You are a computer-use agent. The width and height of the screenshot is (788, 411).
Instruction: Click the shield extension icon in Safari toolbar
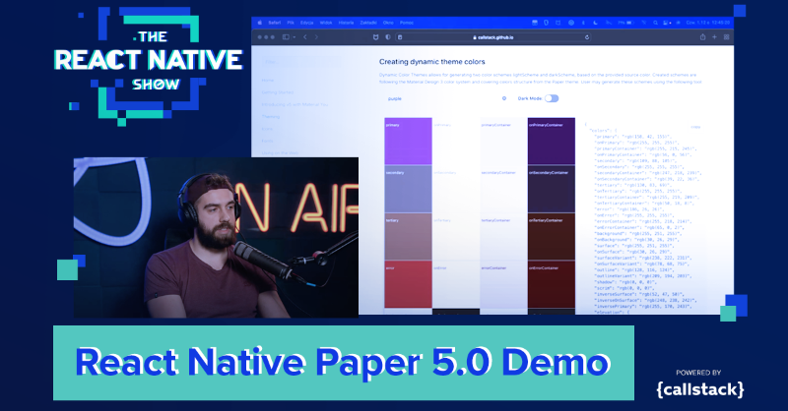pos(375,37)
